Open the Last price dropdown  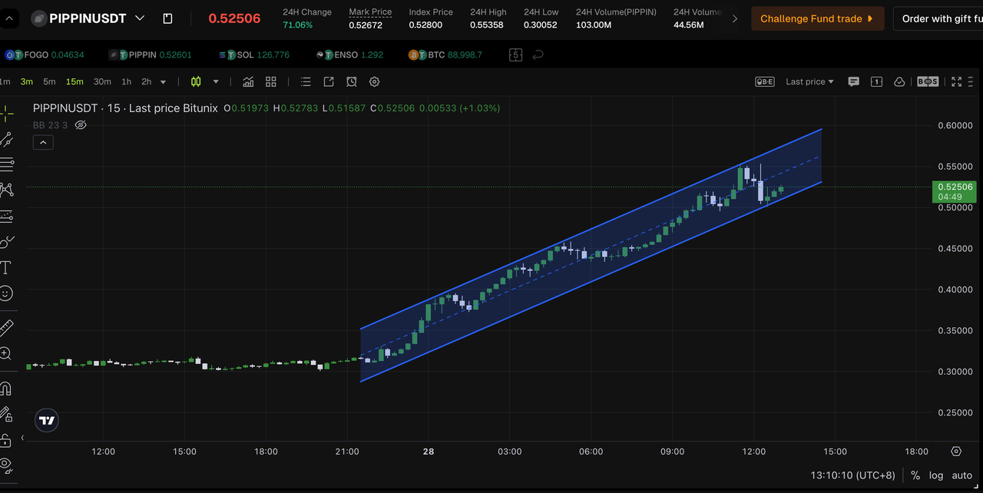809,81
